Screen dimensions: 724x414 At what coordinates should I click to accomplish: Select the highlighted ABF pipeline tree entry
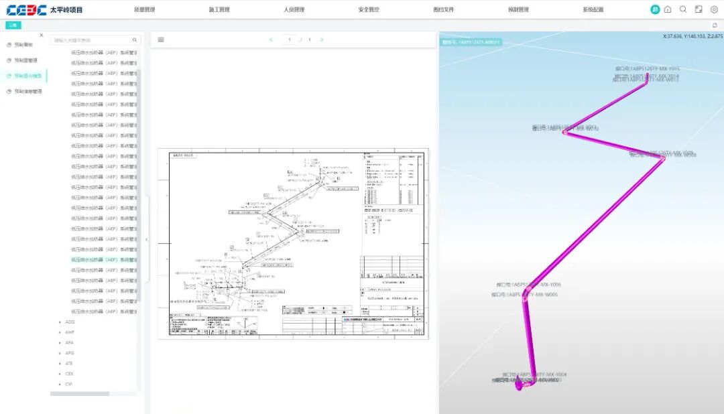pos(104,260)
